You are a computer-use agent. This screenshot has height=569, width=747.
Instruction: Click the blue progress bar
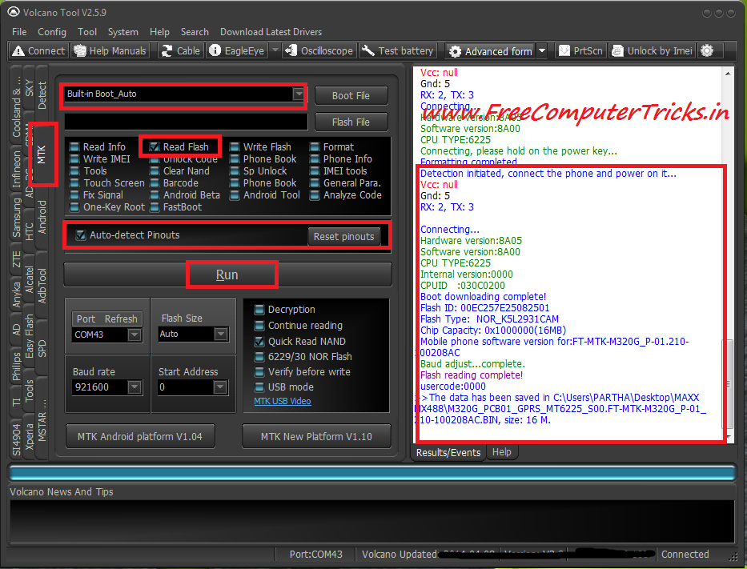(372, 473)
